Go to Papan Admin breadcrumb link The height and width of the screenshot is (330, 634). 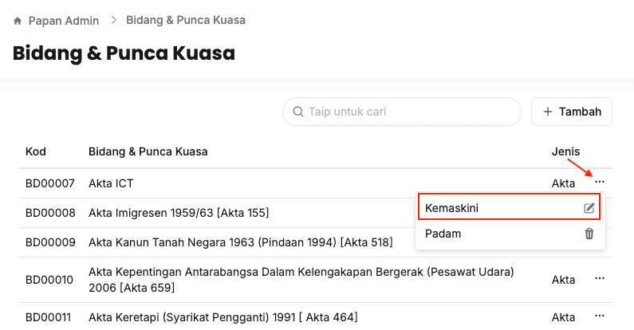[x=62, y=20]
